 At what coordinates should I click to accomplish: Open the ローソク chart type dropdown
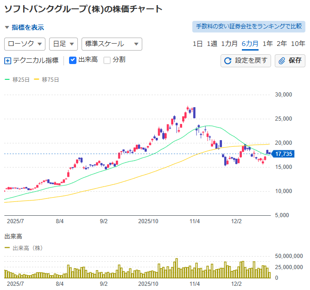click(25, 44)
